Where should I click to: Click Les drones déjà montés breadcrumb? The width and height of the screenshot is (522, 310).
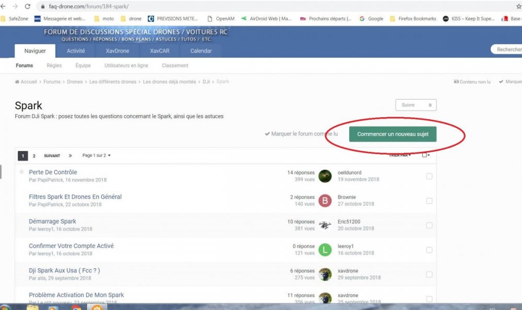(170, 82)
